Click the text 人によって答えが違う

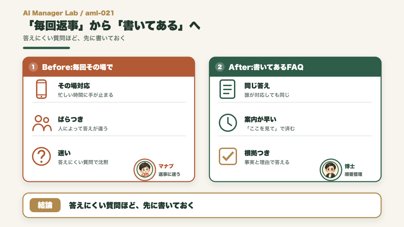tap(83, 129)
